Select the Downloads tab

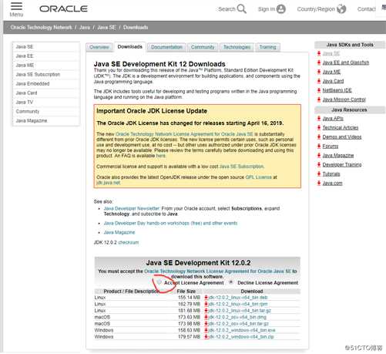pyautogui.click(x=130, y=47)
